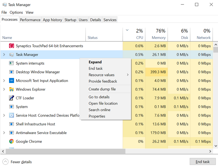Open the CPU column sort dropdown

click(127, 30)
